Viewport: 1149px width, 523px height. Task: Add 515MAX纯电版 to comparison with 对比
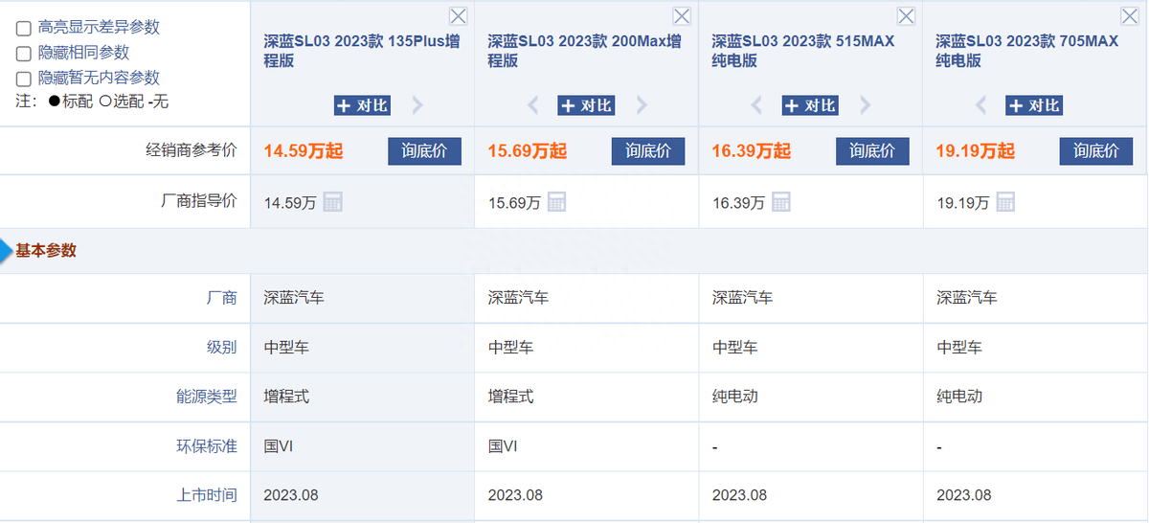(x=810, y=105)
